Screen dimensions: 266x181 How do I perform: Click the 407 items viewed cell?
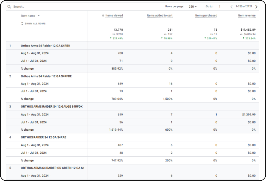[120, 145]
